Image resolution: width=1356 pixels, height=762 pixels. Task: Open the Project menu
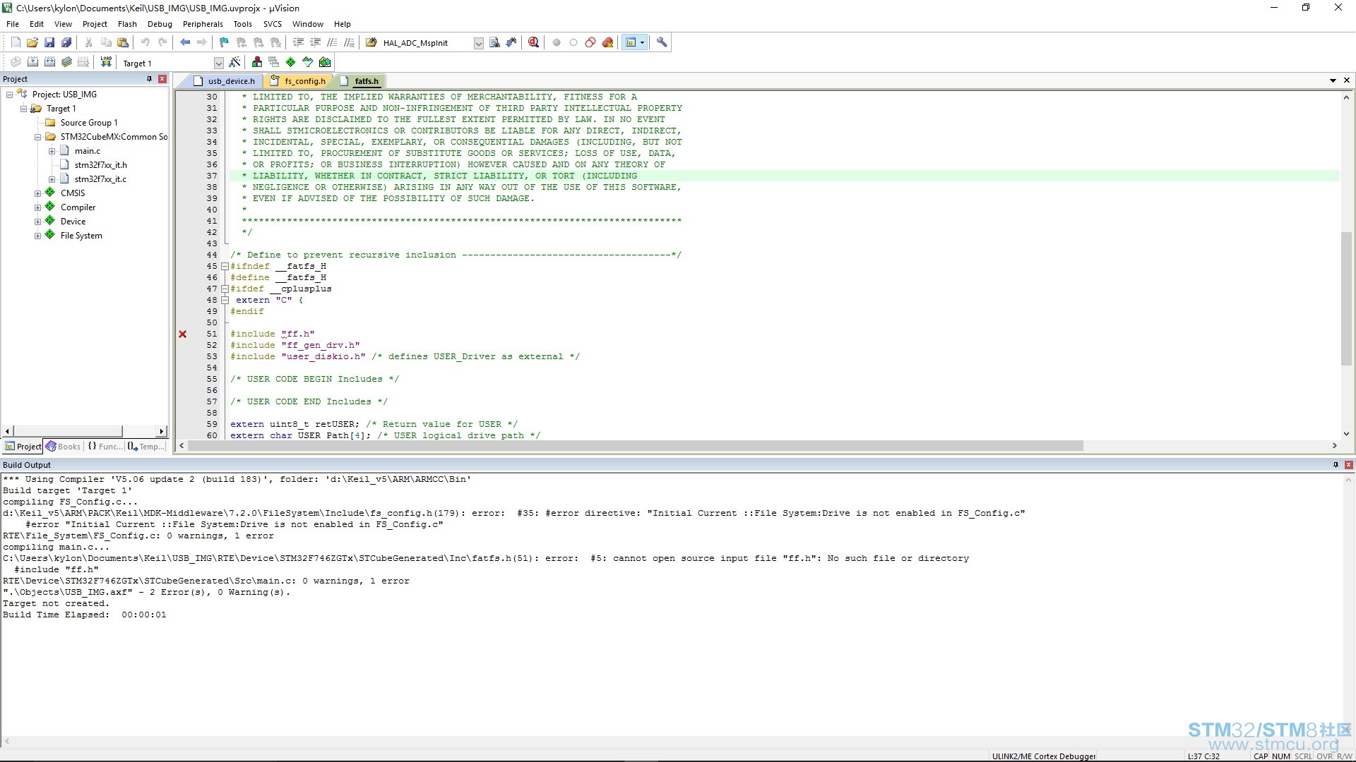[x=95, y=24]
